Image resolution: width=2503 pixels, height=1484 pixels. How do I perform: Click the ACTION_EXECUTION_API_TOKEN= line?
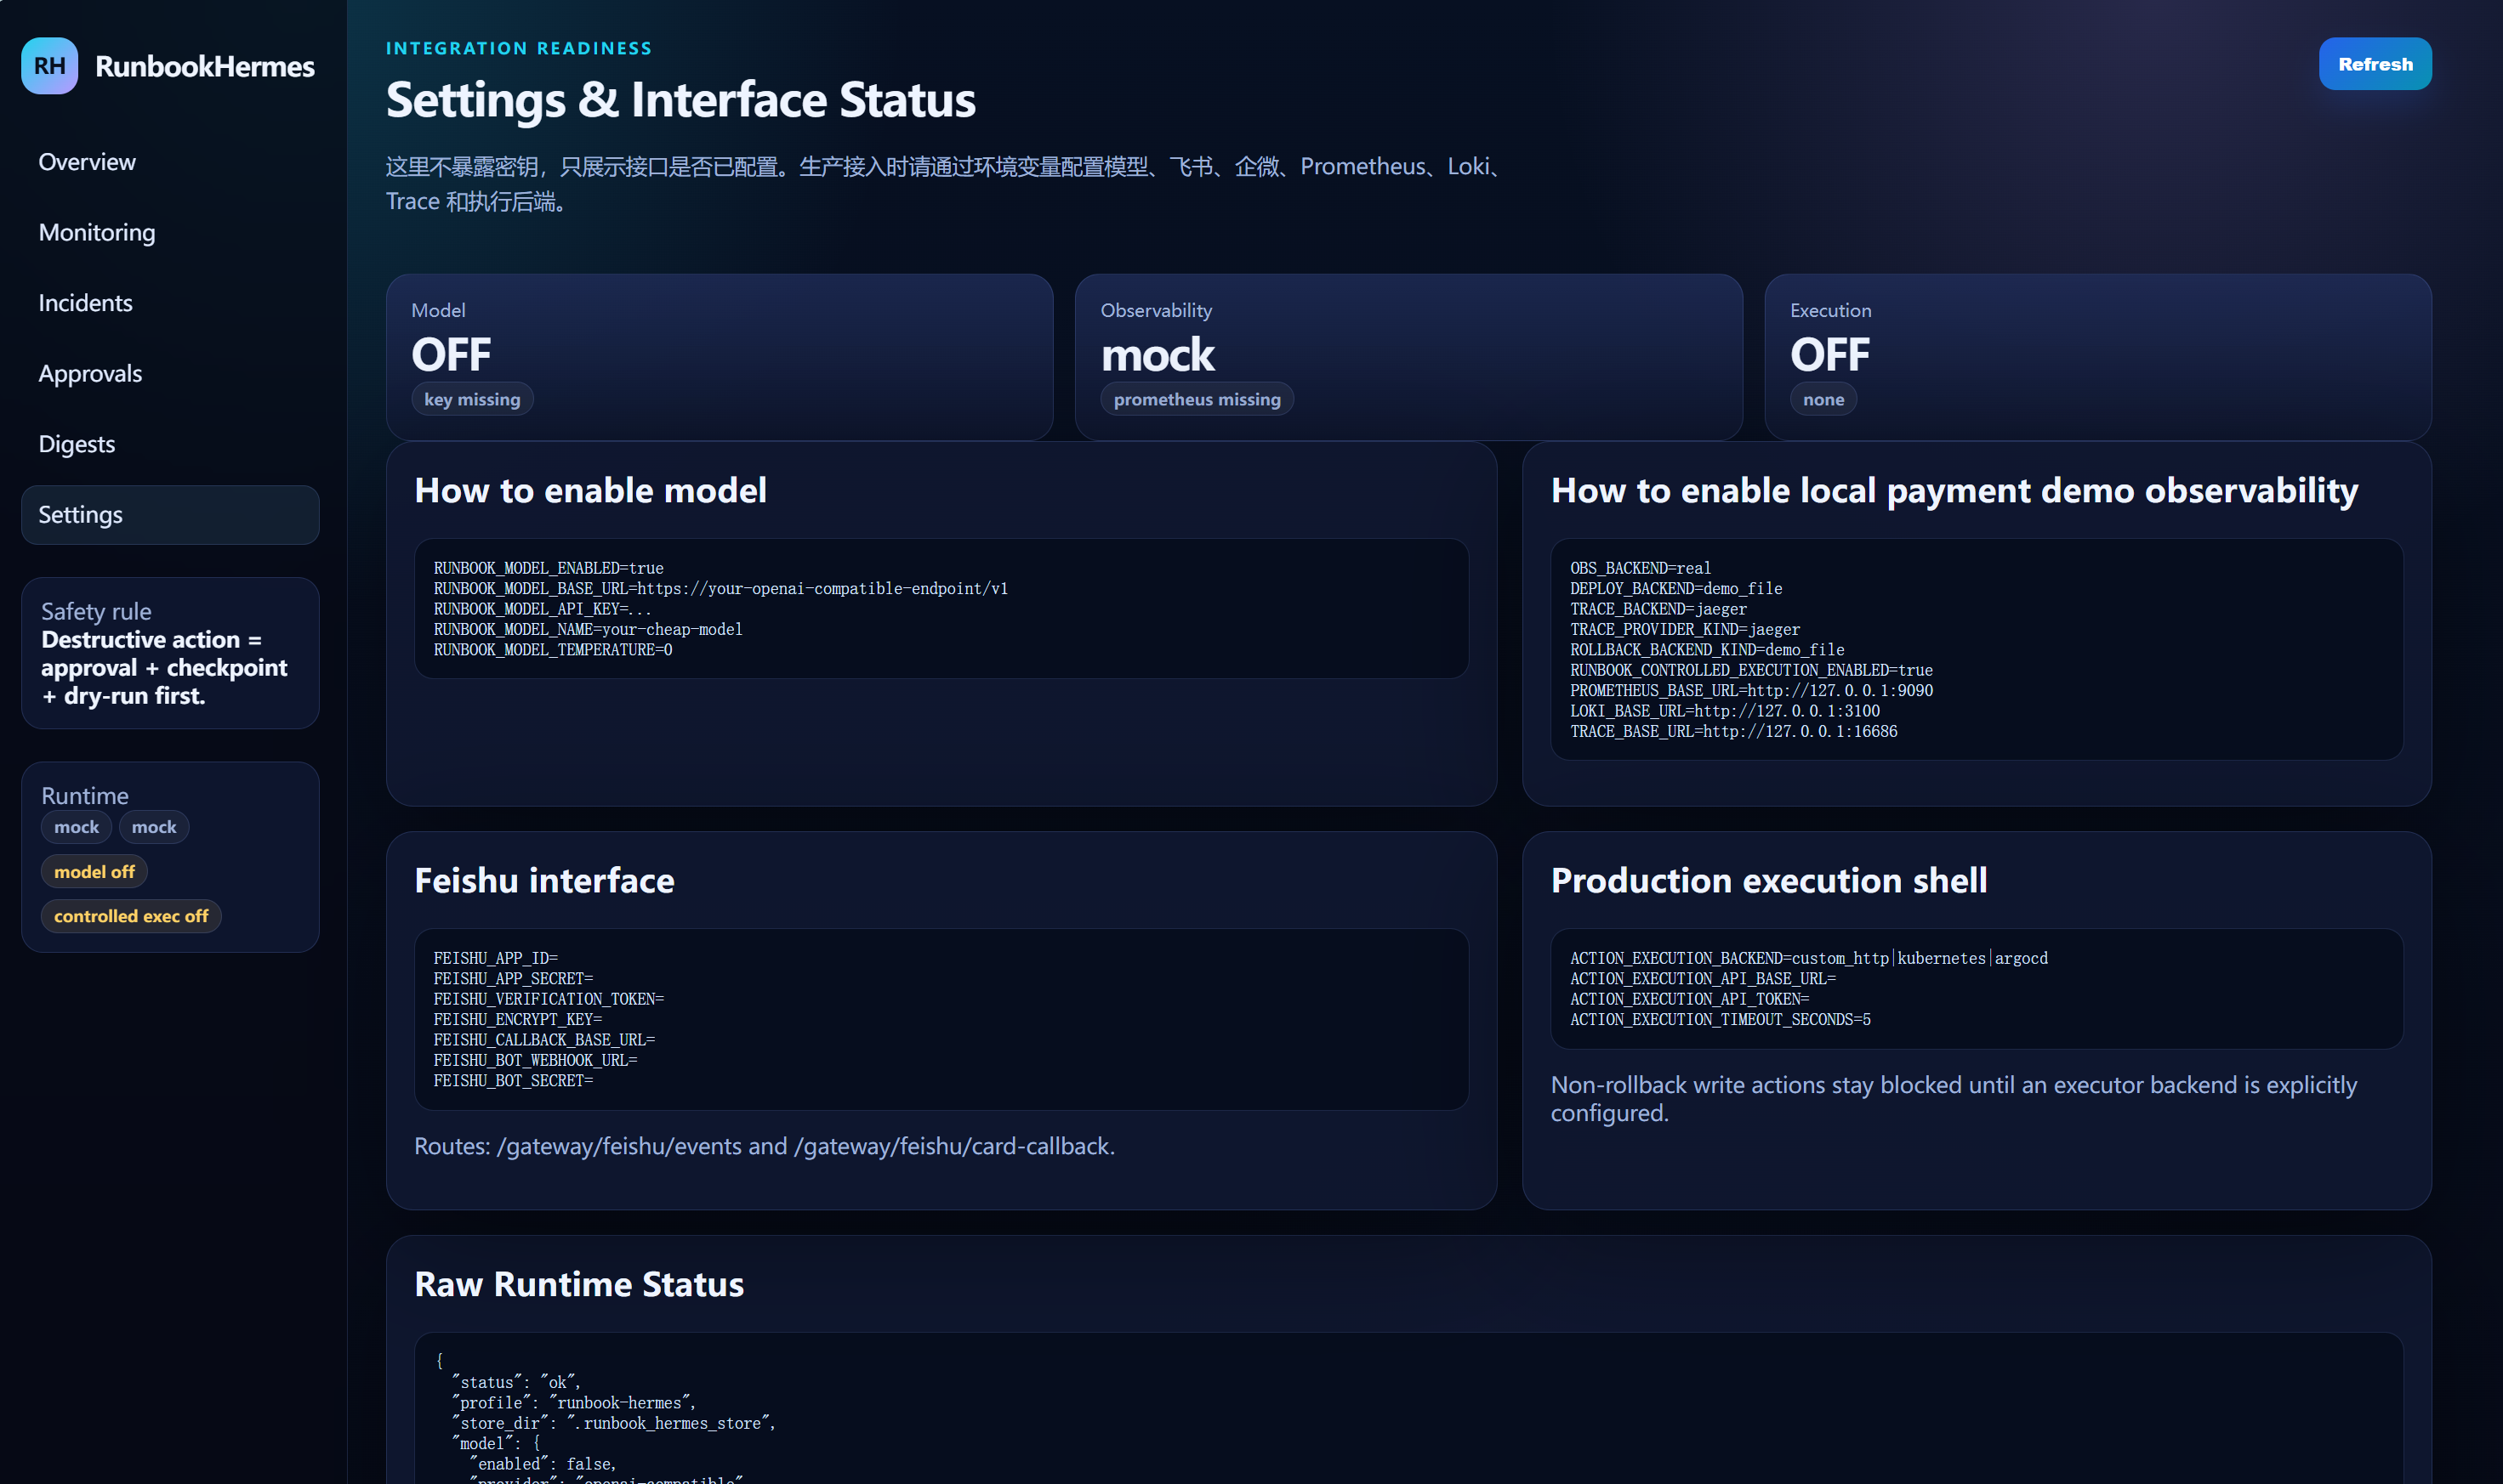[1689, 999]
